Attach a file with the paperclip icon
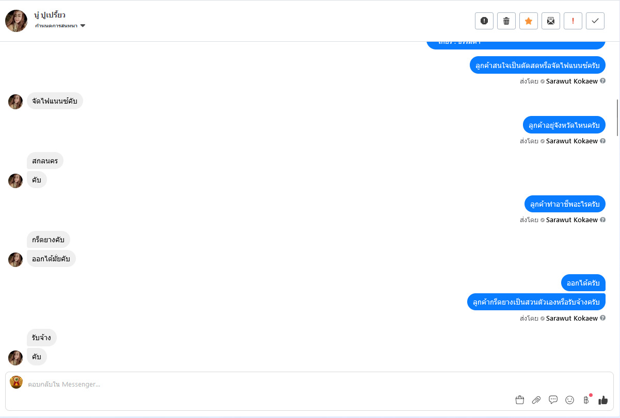 (536, 400)
